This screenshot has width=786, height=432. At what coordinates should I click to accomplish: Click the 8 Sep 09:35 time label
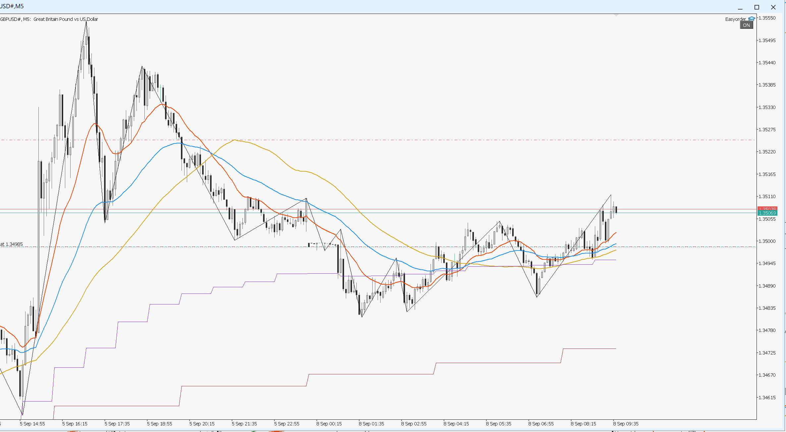point(626,424)
